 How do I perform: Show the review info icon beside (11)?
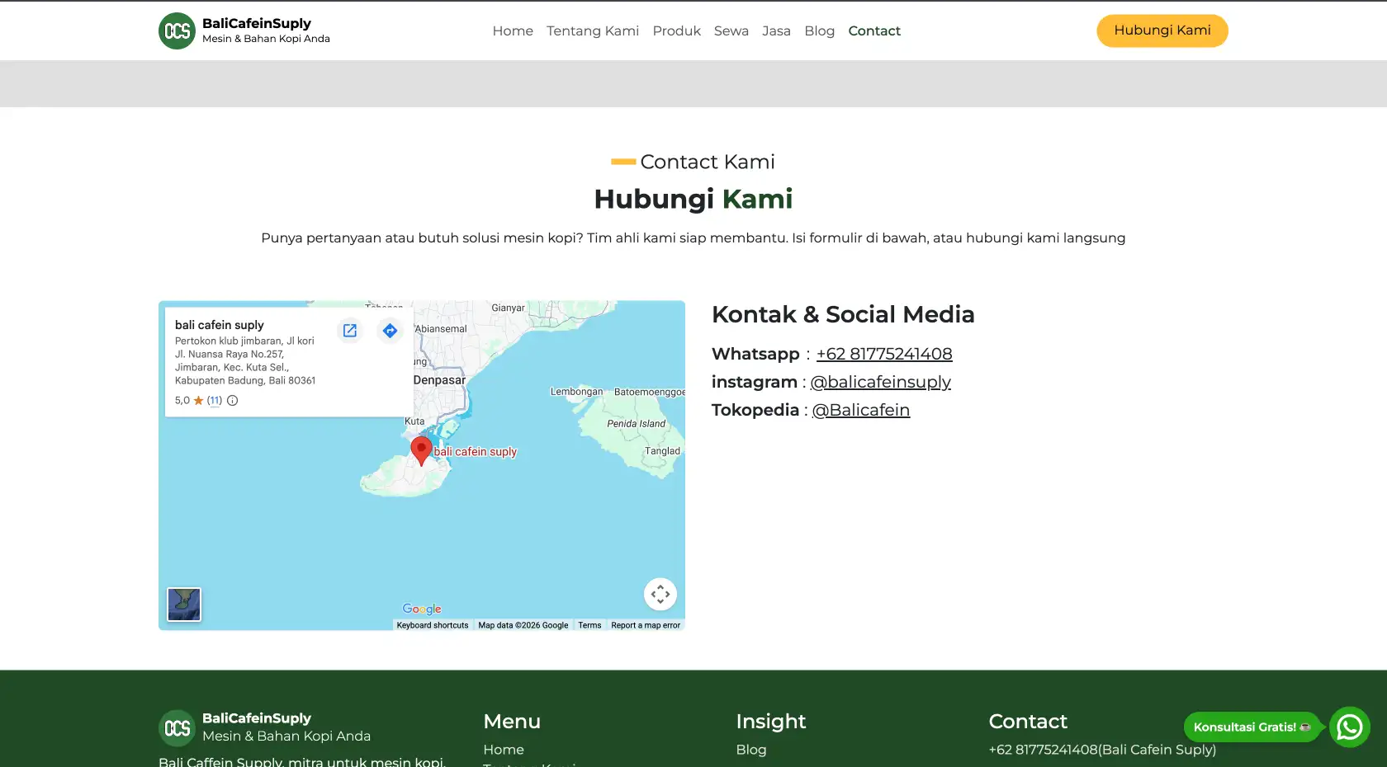(x=233, y=401)
